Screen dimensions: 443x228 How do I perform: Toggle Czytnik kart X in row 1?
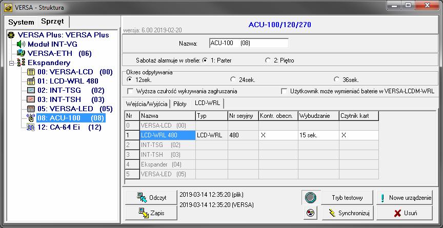[359, 135]
